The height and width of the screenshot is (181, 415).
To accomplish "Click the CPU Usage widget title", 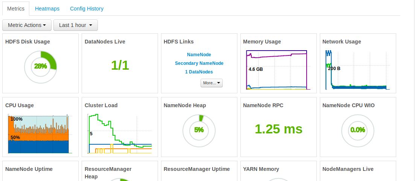I will (x=20, y=105).
